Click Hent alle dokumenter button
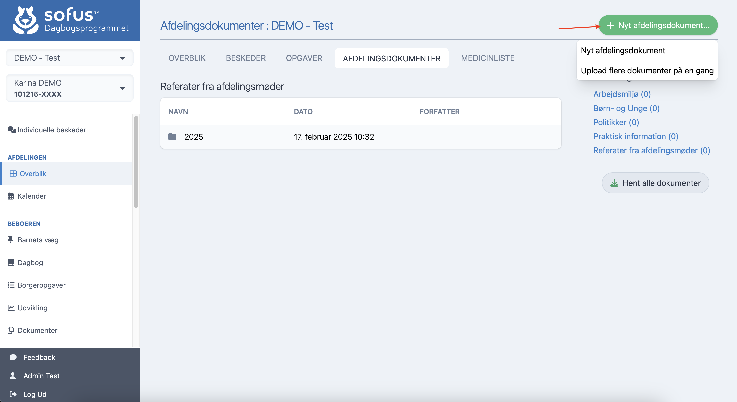 (655, 183)
